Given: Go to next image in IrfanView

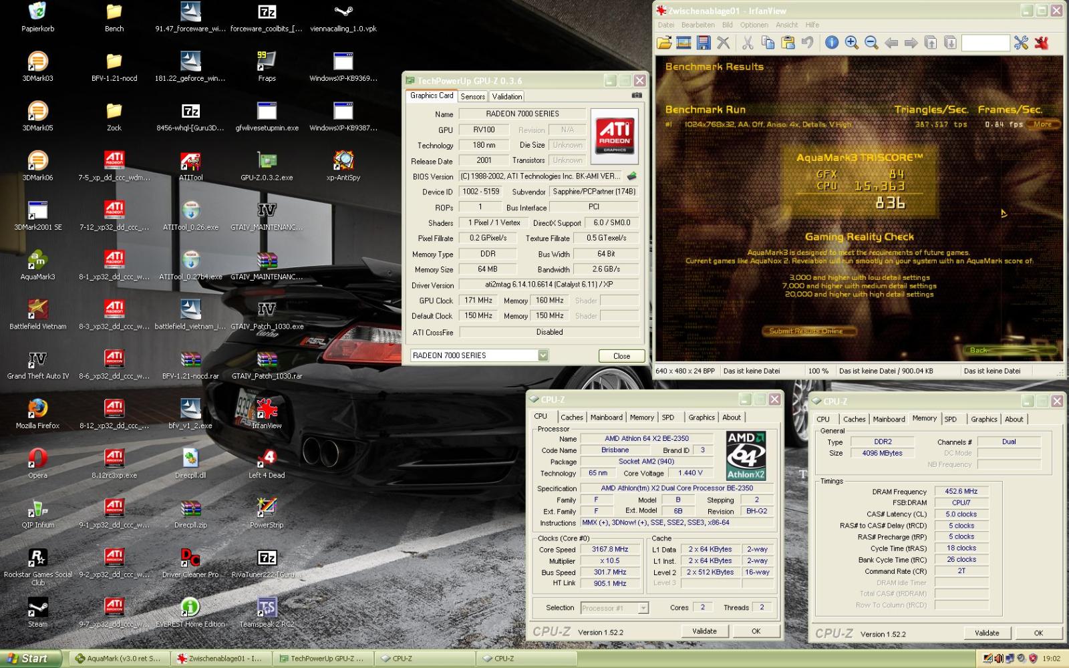Looking at the screenshot, I should tap(911, 43).
